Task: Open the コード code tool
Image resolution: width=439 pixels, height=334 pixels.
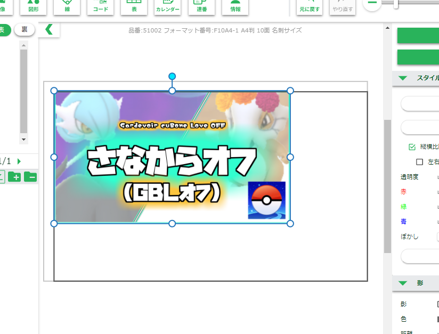Action: tap(101, 7)
